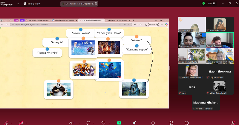Screen dimensions: 239x125
Task: Open the apps icon in Zoom toolbar
Action: (171, 123)
